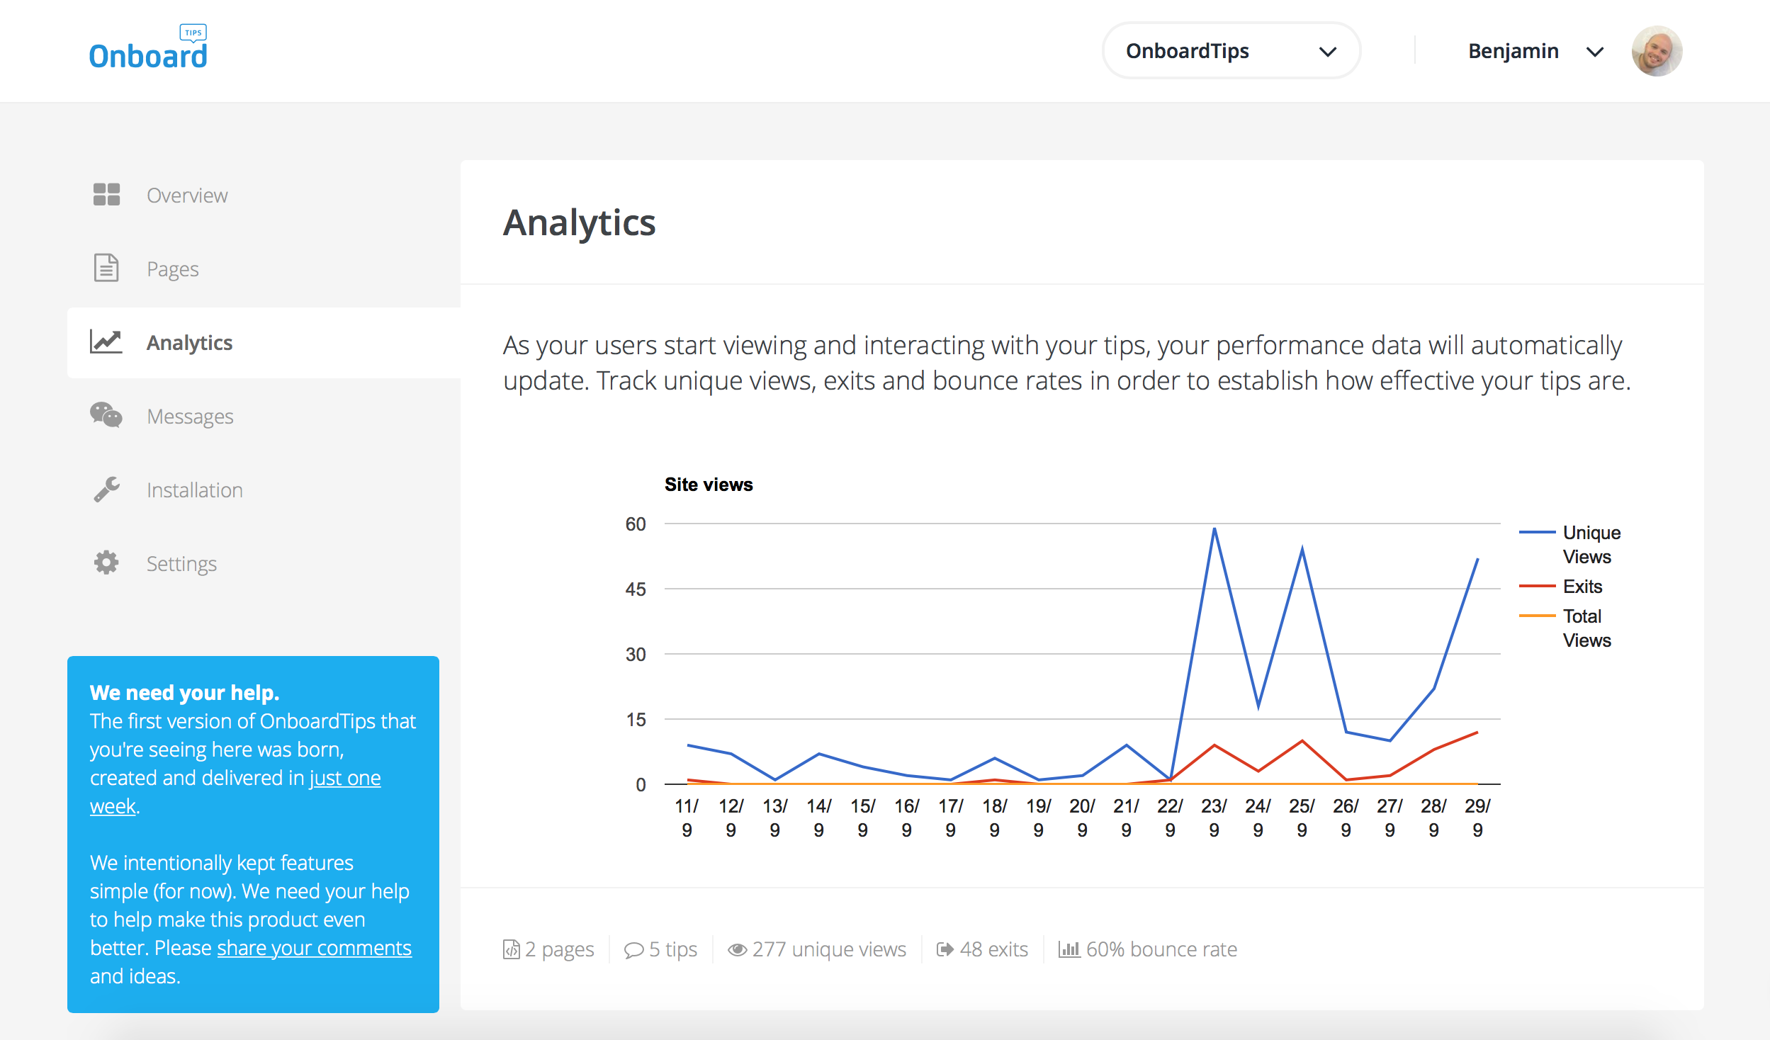Click the pages code-file icon in footer
Screen dimensions: 1770x1040
coord(511,949)
